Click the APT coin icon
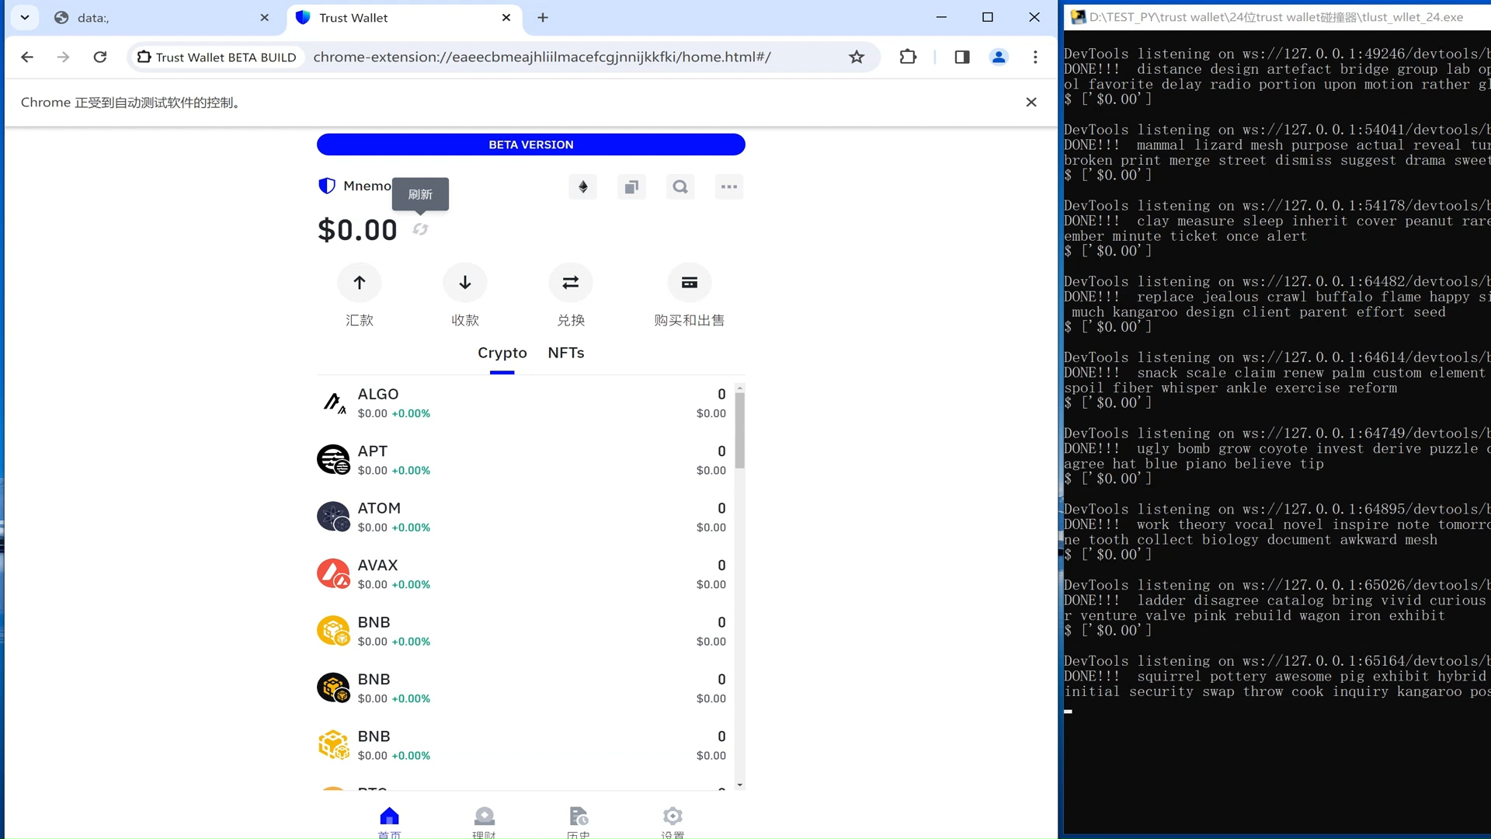 click(334, 460)
